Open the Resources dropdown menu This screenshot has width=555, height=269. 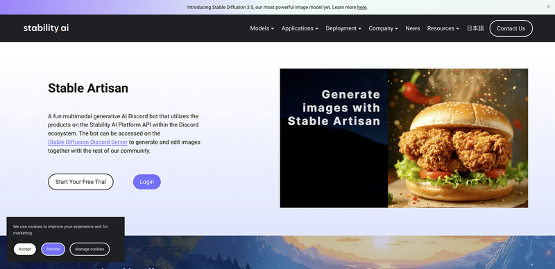click(x=443, y=28)
